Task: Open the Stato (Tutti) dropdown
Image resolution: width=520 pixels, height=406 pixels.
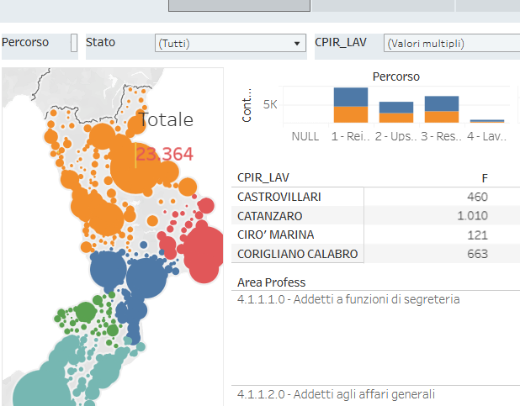Action: pos(231,43)
